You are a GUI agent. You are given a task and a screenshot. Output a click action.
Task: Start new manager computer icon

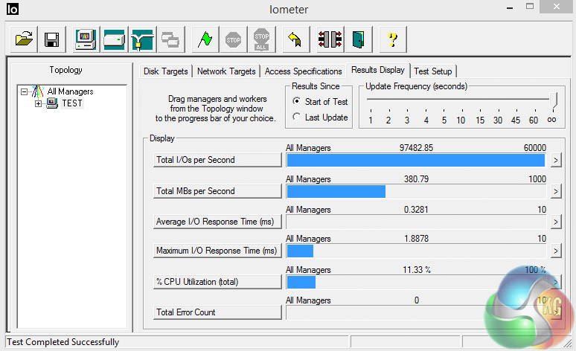(x=86, y=39)
